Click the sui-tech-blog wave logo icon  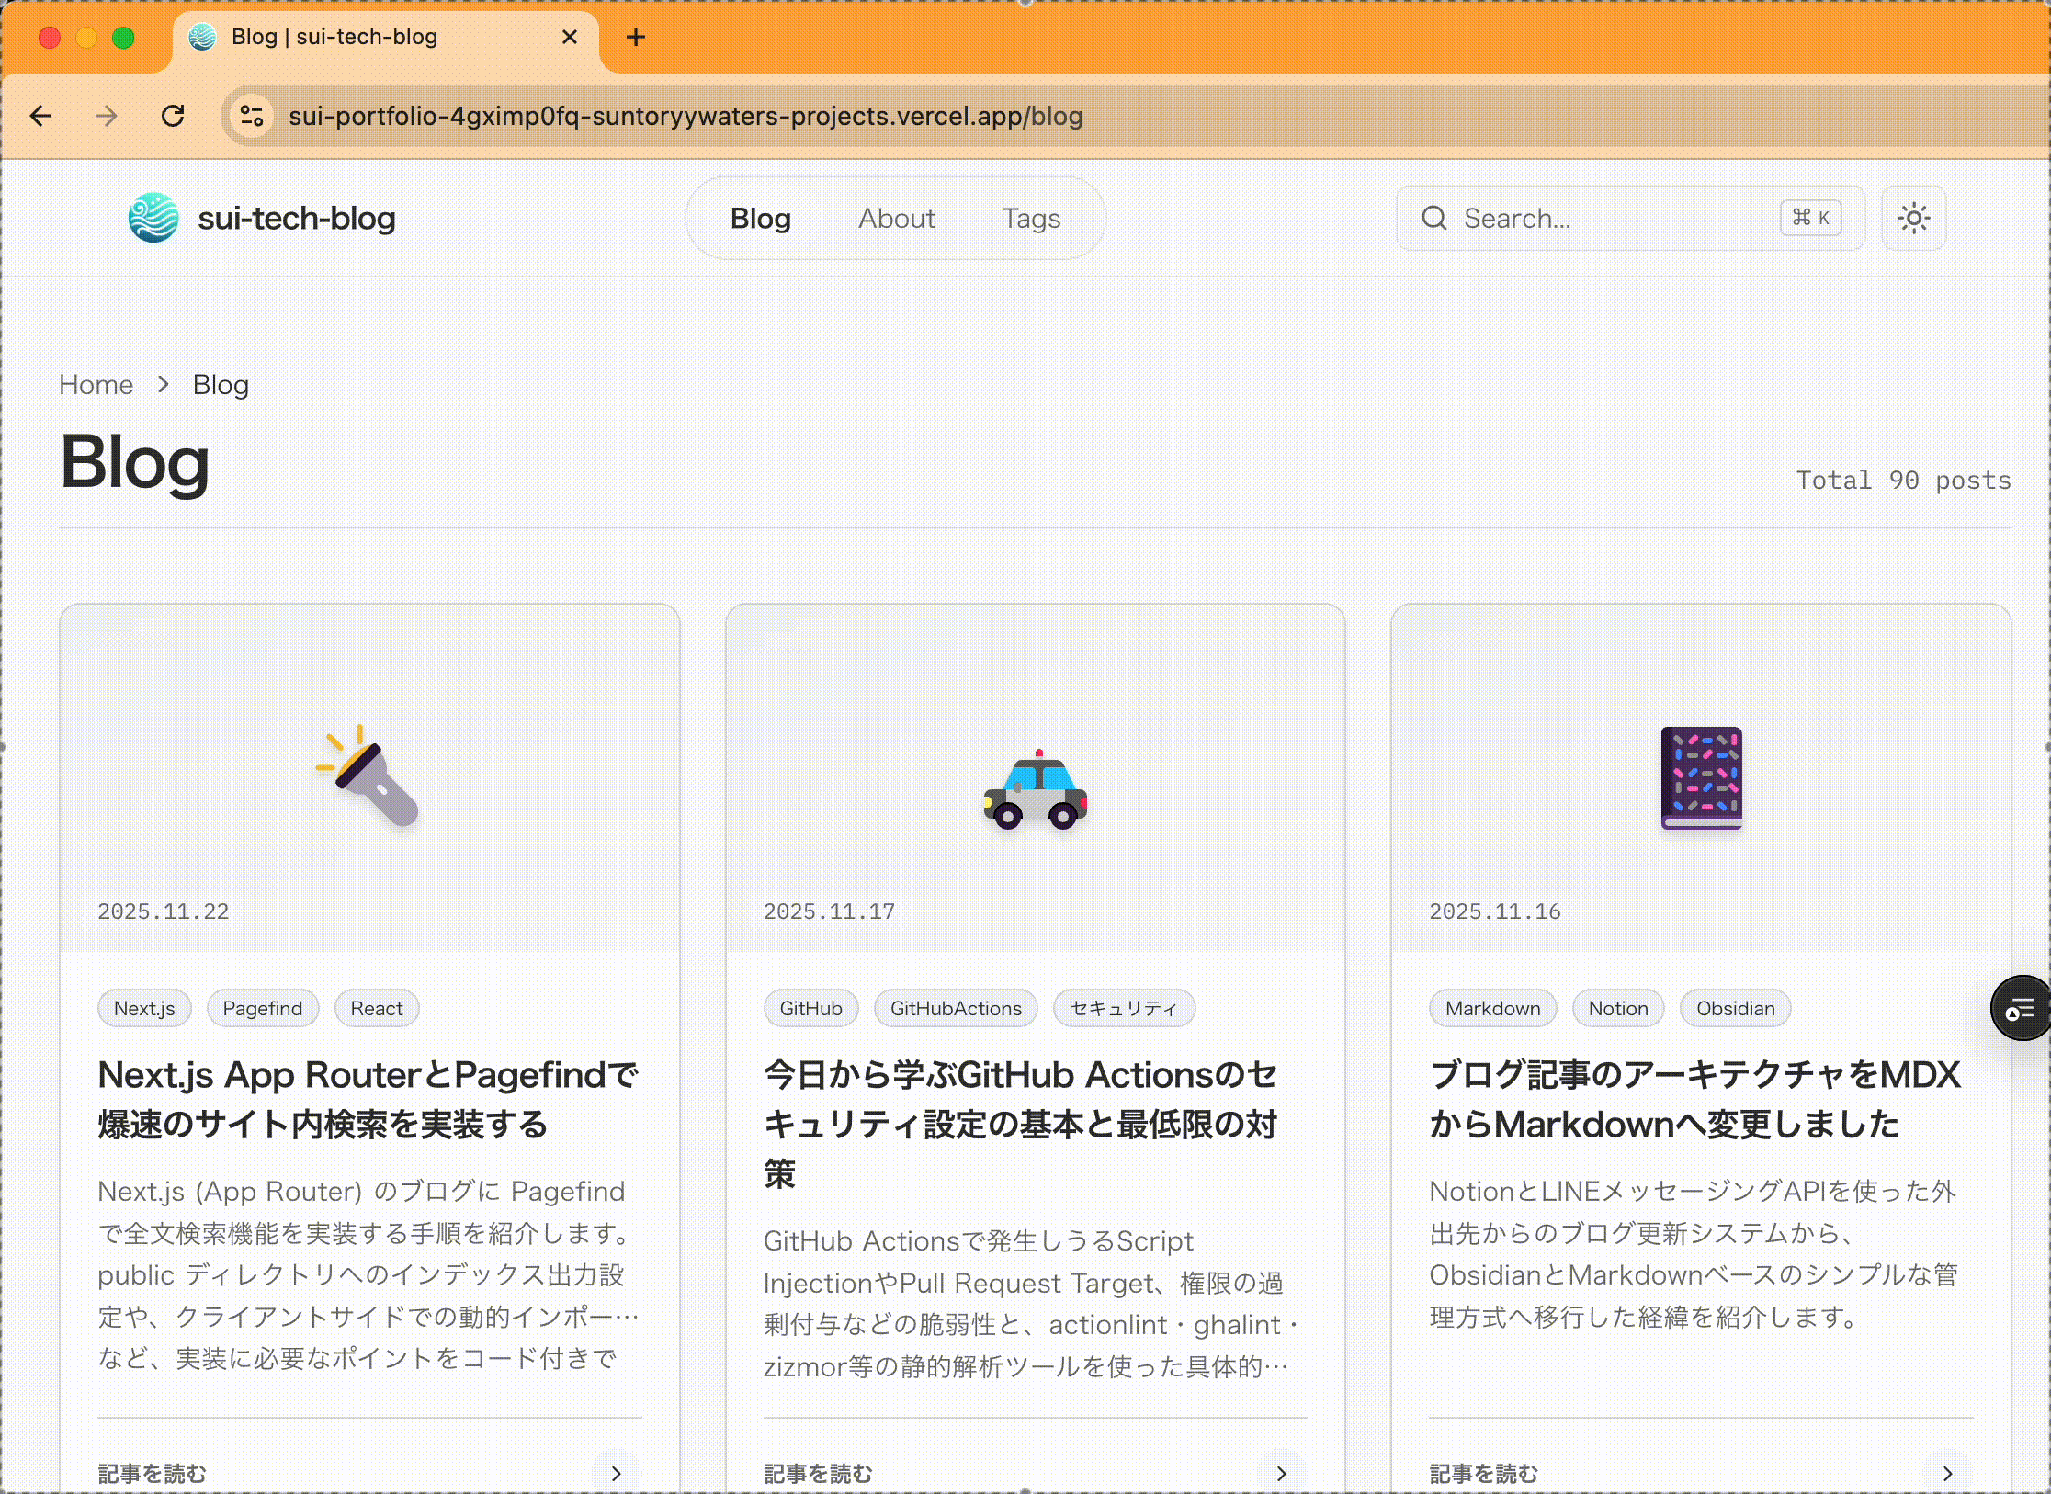coord(153,218)
